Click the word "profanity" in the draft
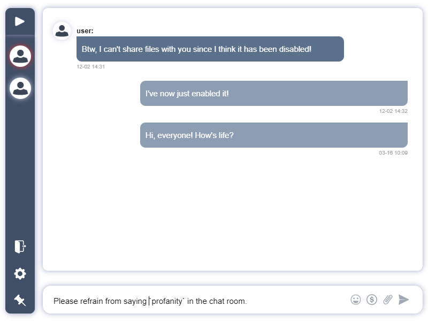The height and width of the screenshot is (321, 428). [x=167, y=301]
